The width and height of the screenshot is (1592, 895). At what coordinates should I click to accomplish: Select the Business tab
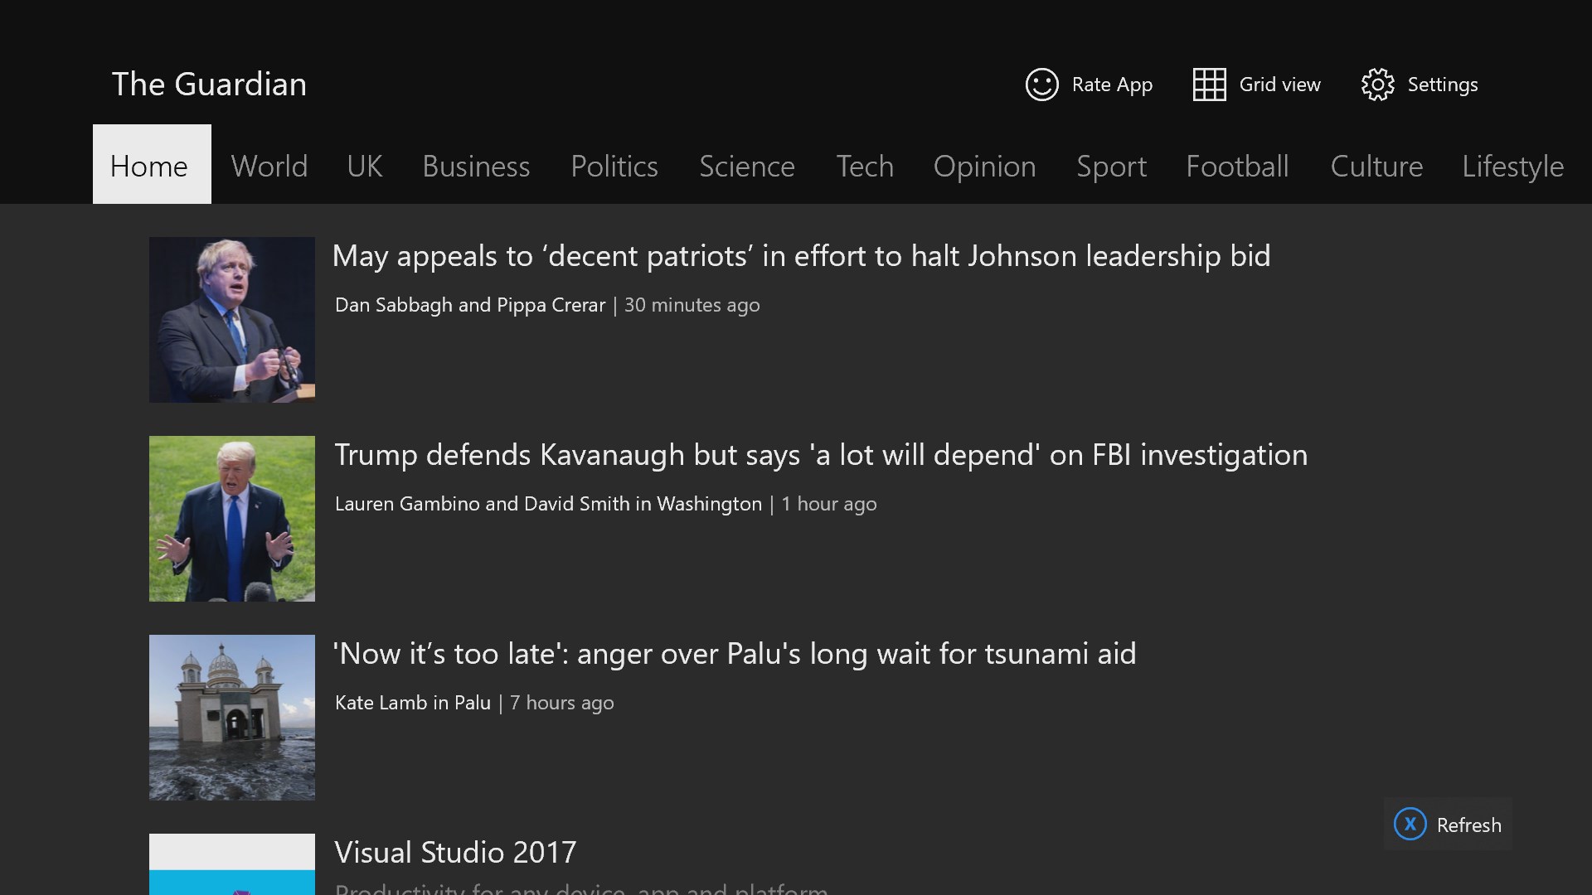click(x=476, y=166)
